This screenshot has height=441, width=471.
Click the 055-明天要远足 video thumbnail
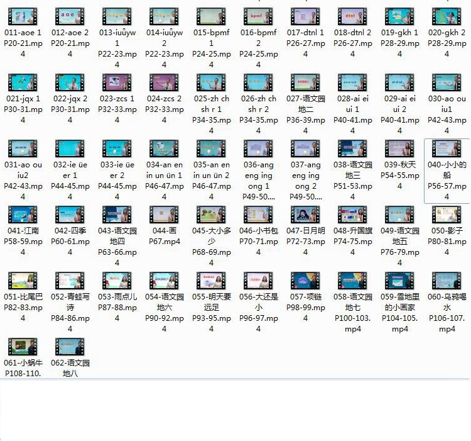[212, 281]
